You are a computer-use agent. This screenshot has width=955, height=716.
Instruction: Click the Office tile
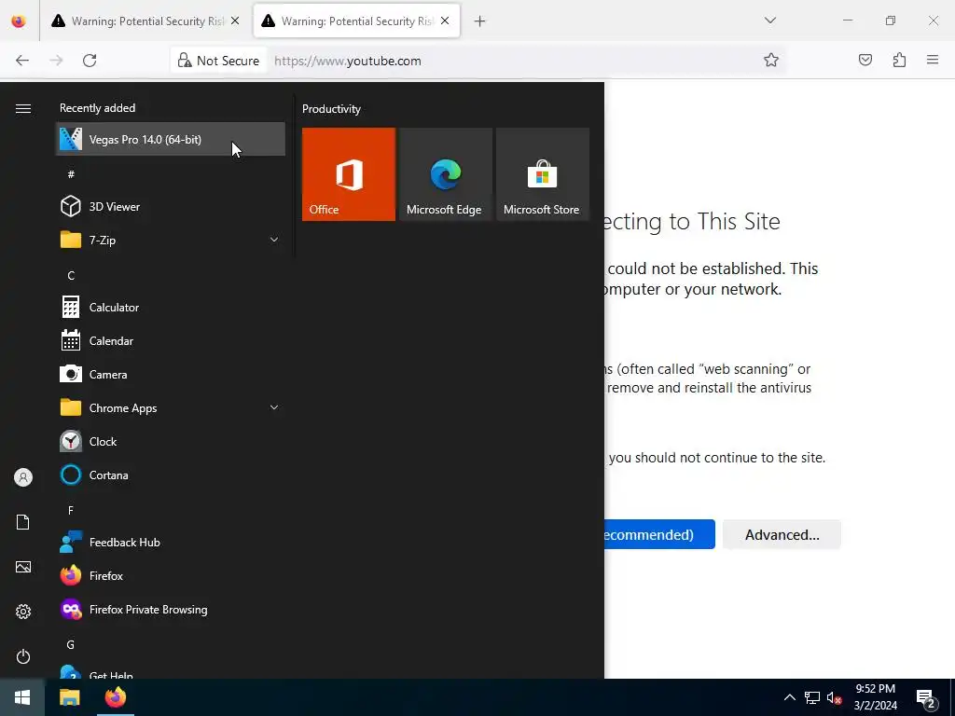pyautogui.click(x=349, y=174)
